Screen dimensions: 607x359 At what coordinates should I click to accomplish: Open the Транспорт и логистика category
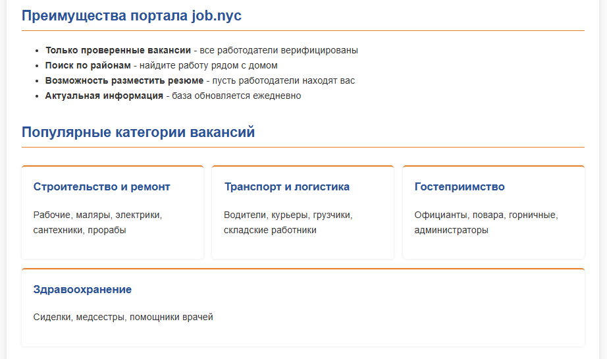286,187
